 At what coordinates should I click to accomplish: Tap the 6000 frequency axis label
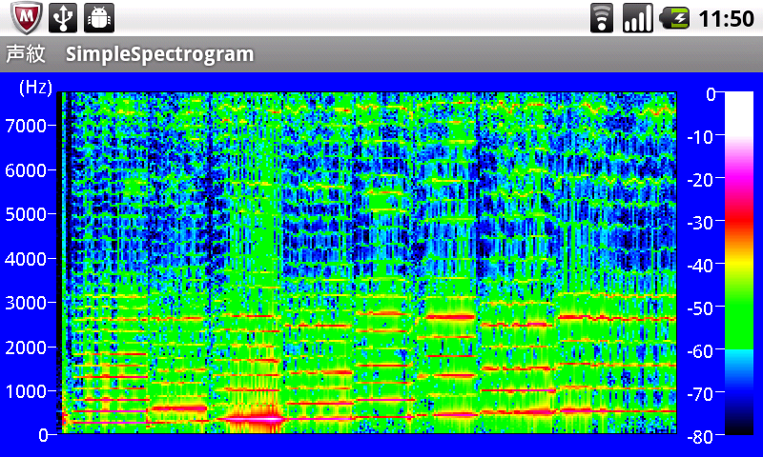tap(27, 170)
